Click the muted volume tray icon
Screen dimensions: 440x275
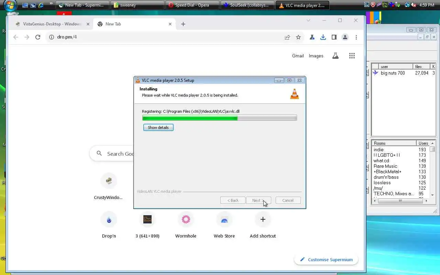coord(414,5)
